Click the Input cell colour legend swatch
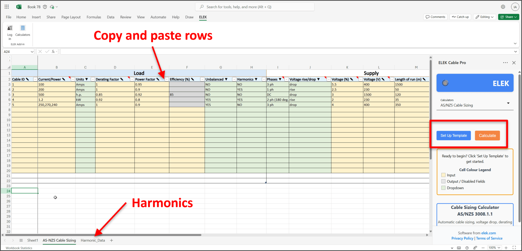The width and height of the screenshot is (522, 251). tap(443, 175)
